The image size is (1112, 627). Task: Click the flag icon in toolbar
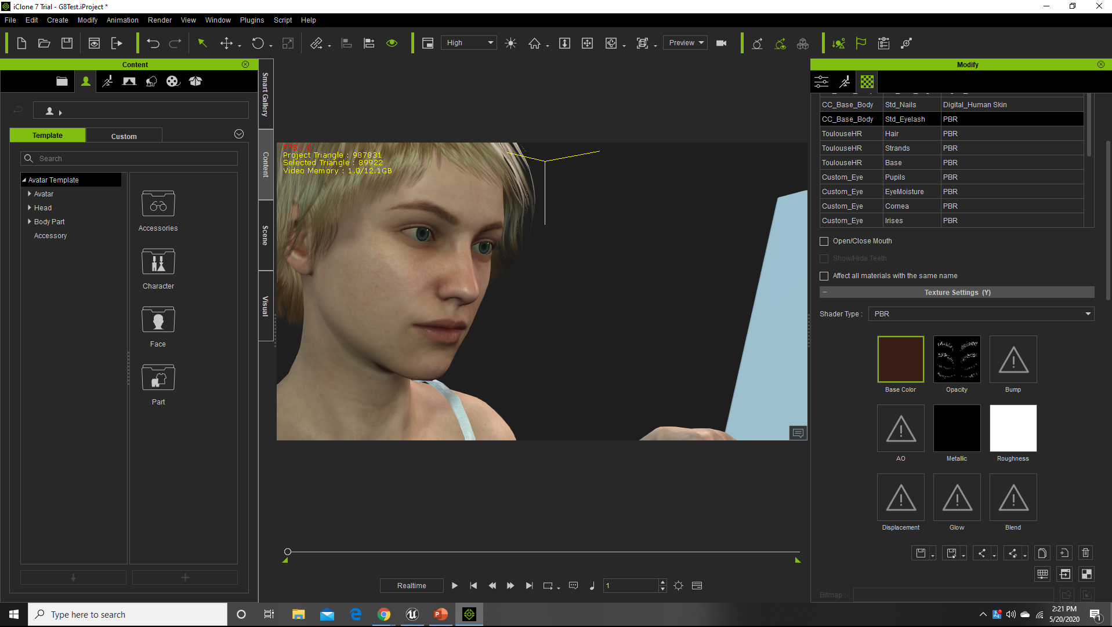point(861,43)
